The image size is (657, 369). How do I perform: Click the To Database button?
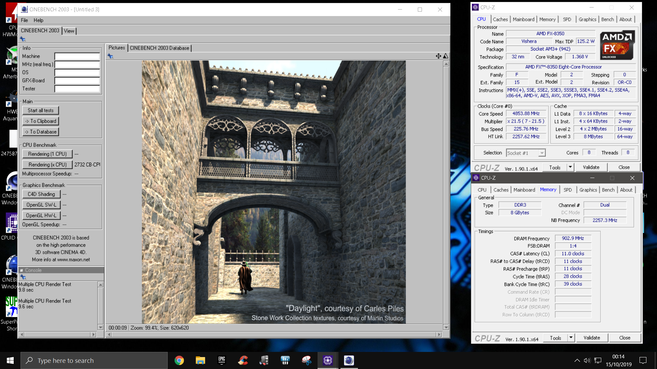[41, 132]
